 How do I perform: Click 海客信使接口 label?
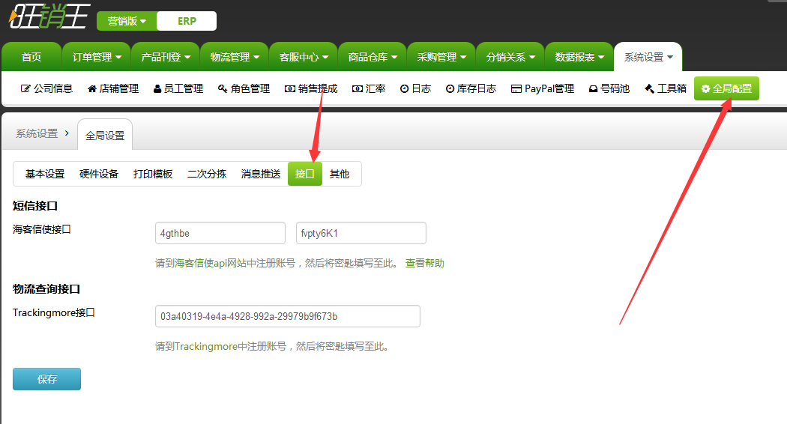point(42,229)
